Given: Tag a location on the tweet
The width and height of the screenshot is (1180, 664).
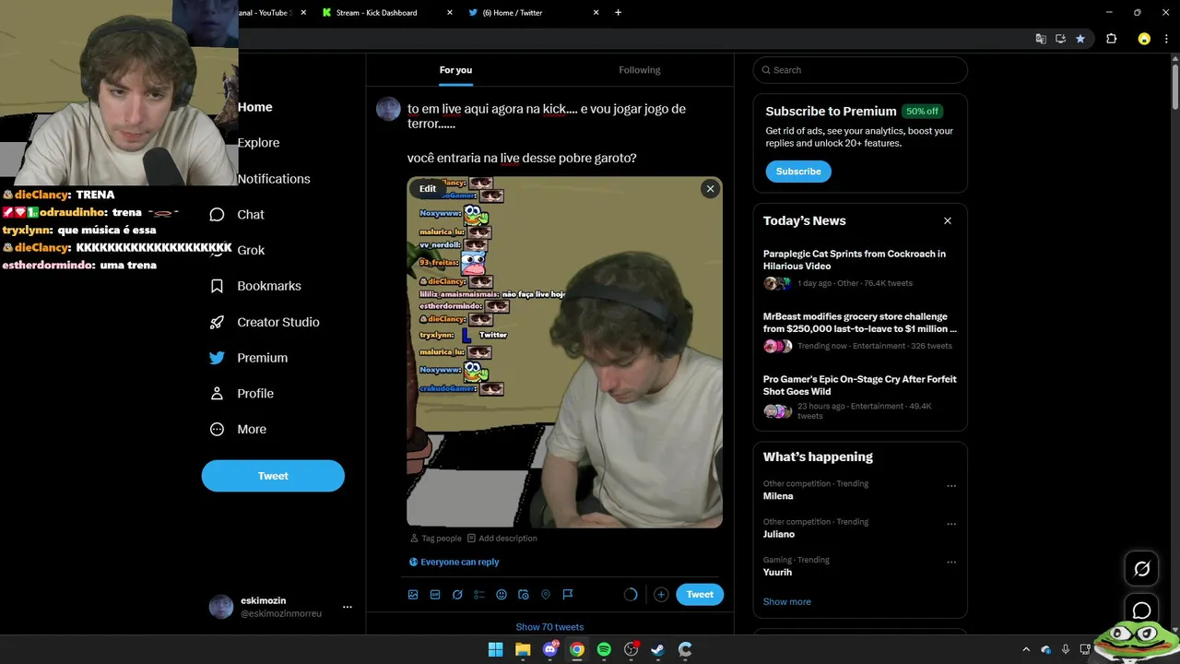Looking at the screenshot, I should point(546,595).
